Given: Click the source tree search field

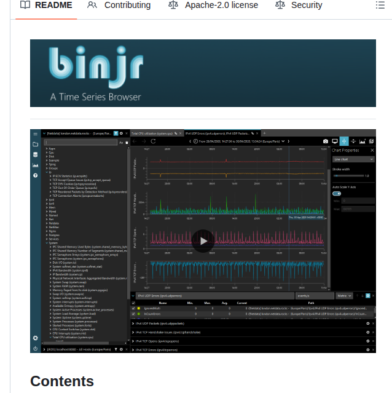Looking at the screenshot, I should pyautogui.click(x=80, y=142).
